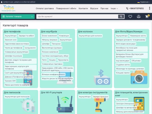
Task: Select Зарядні та кабелі for phones
Action: point(26,36)
